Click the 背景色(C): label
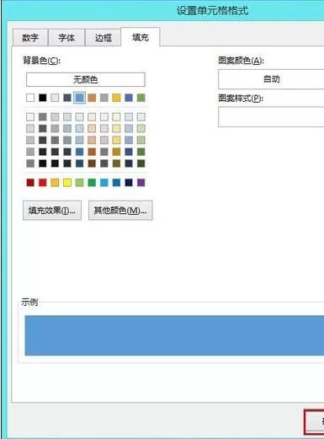Screen dimensions: 324x439 [x=41, y=60]
